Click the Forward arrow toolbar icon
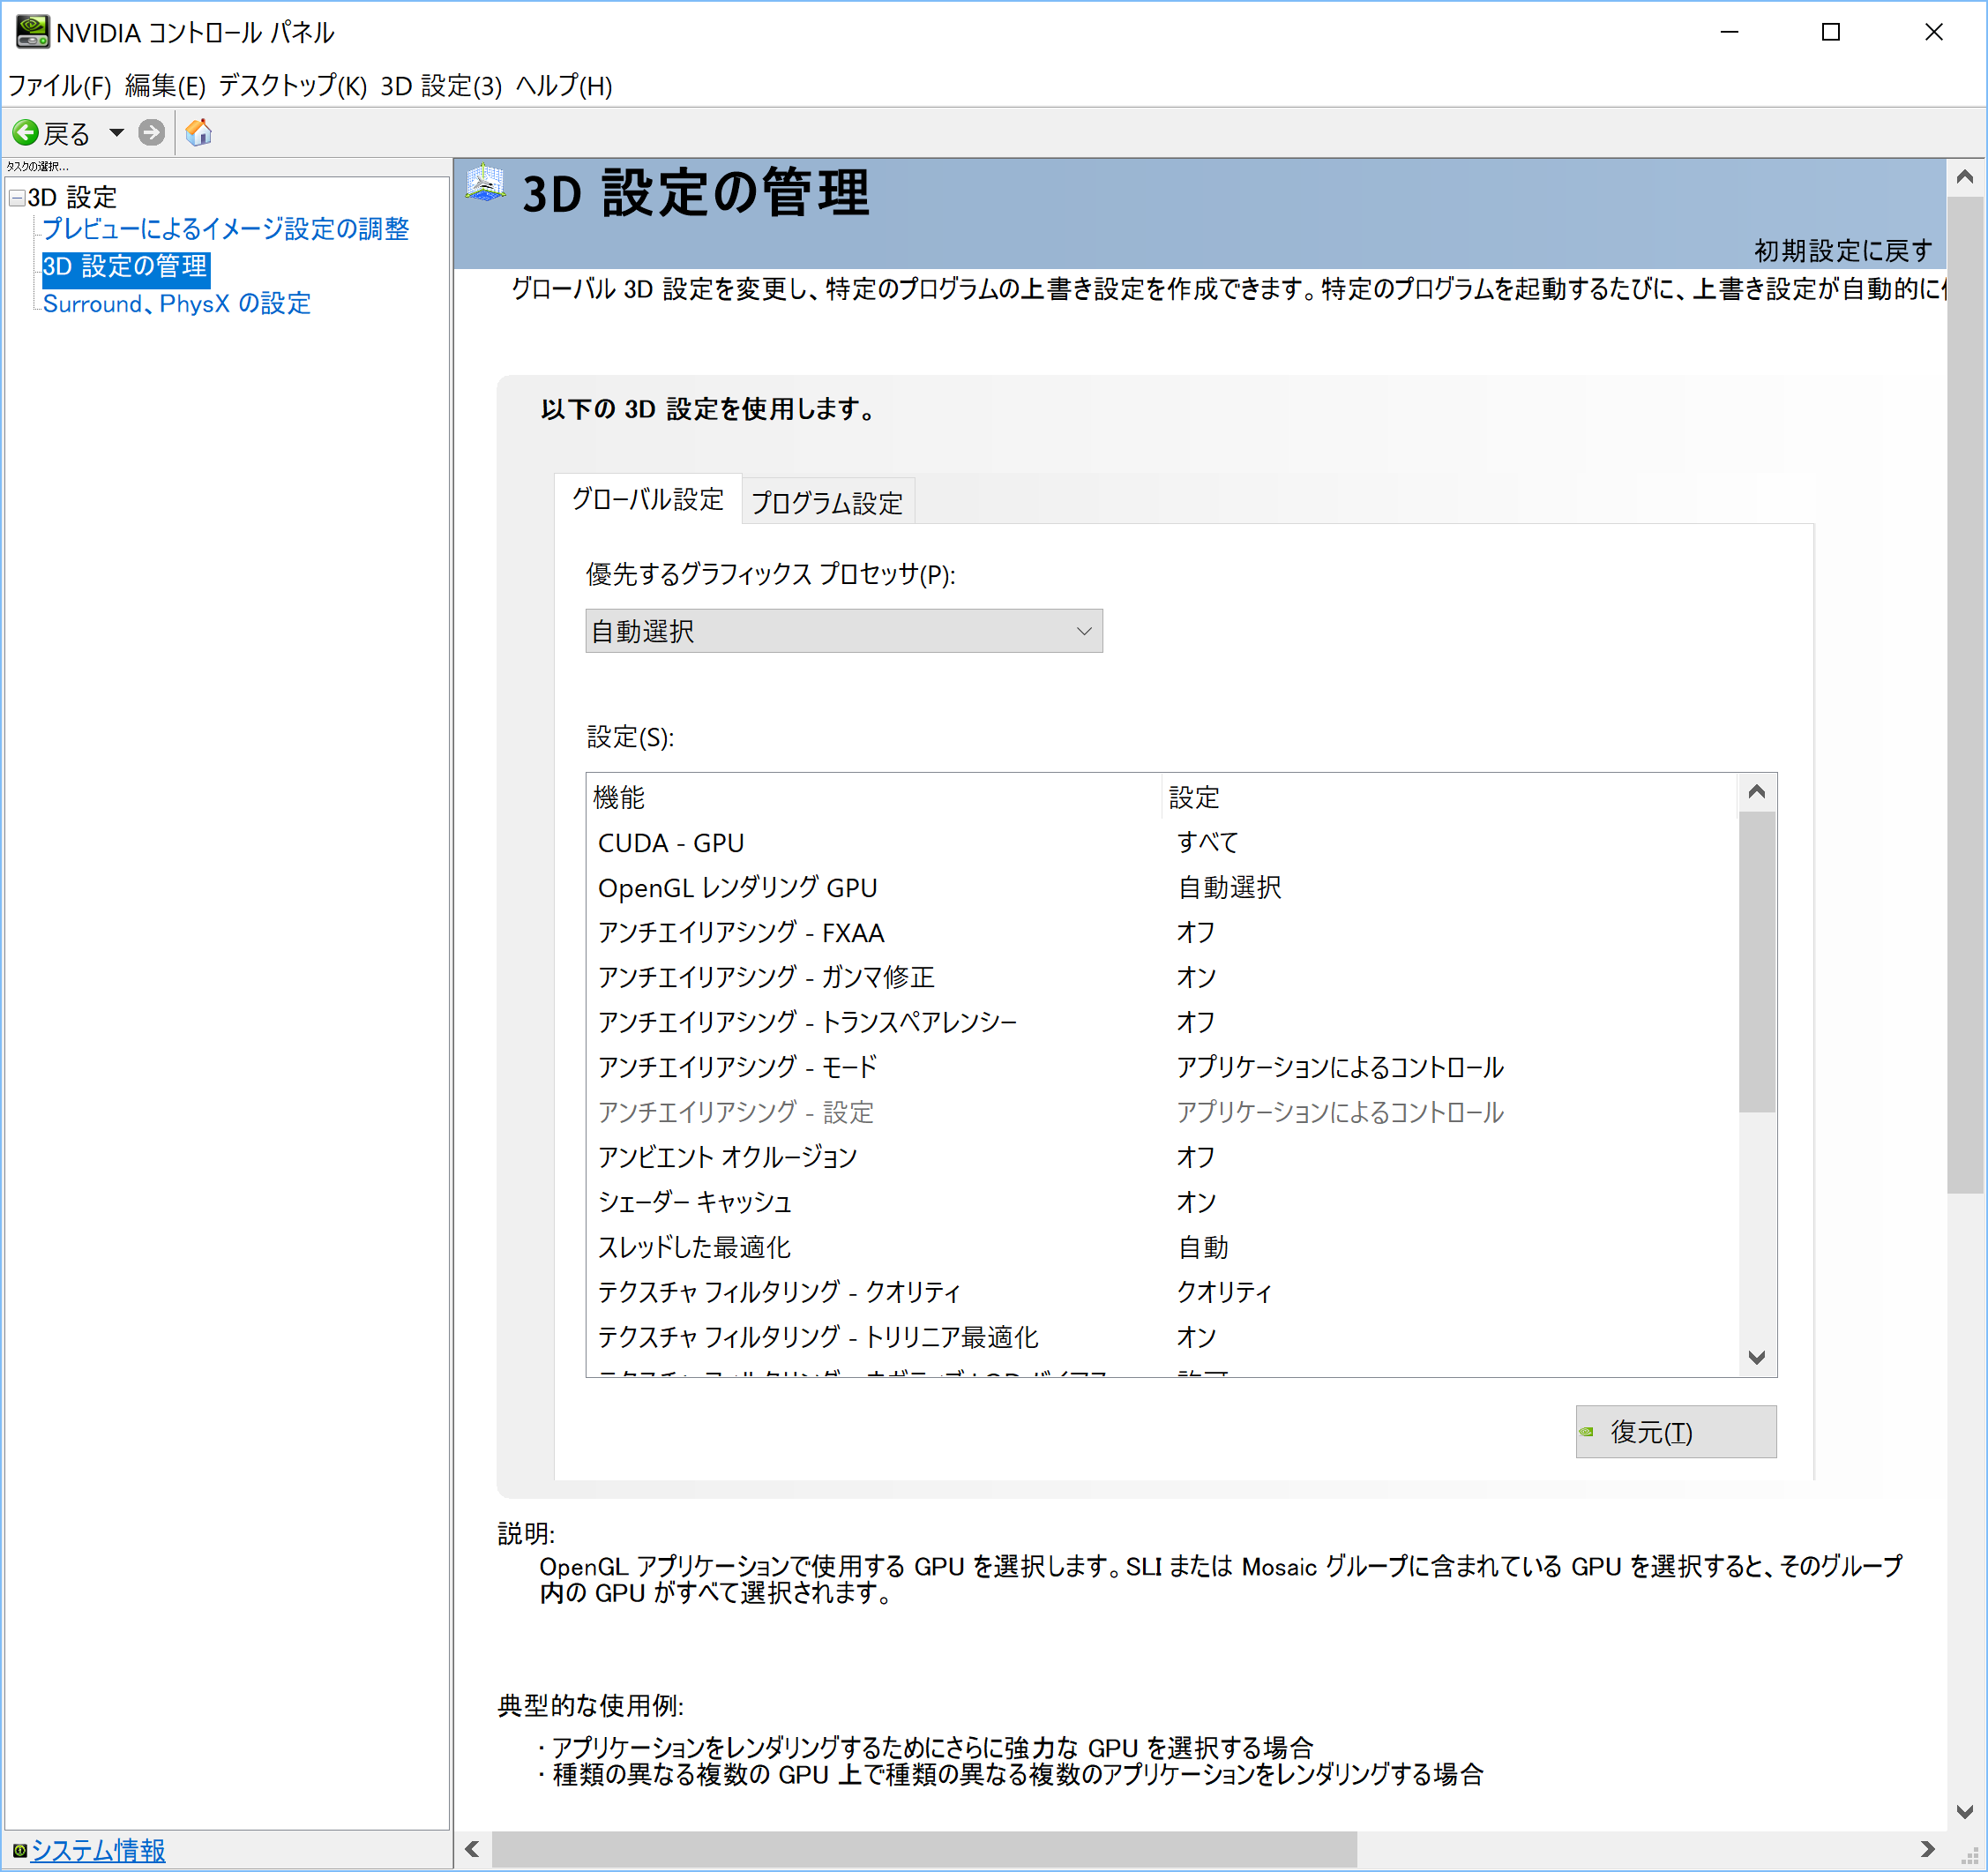Viewport: 1988px width, 1872px height. tap(151, 132)
